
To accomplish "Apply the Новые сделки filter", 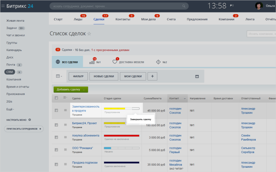I will 104,76.
